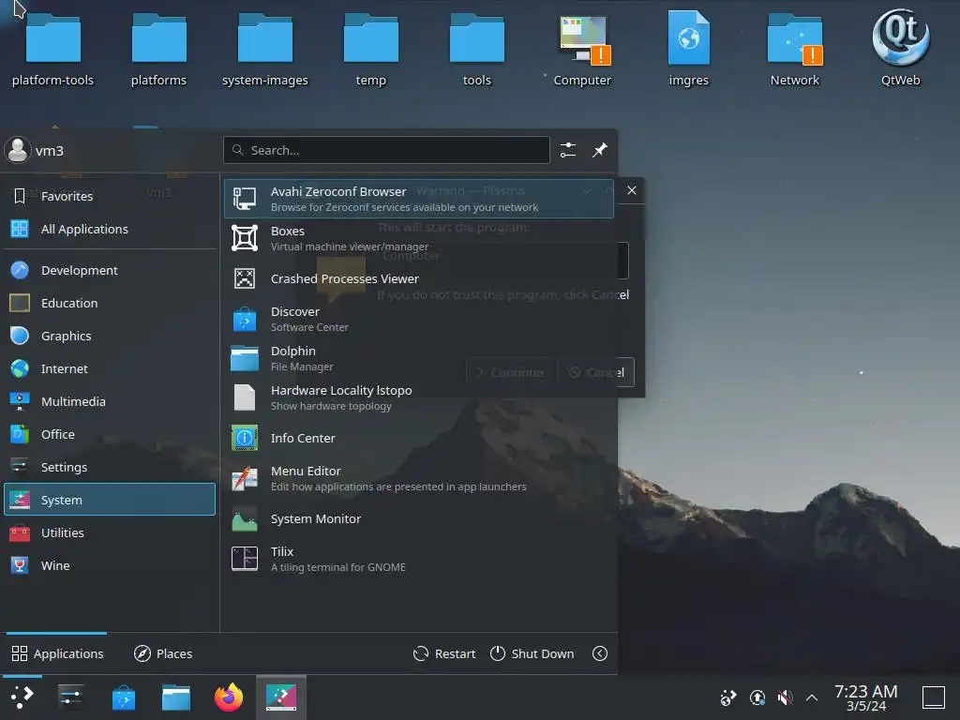Open the tools desktop folder
This screenshot has width=960, height=720.
(477, 51)
